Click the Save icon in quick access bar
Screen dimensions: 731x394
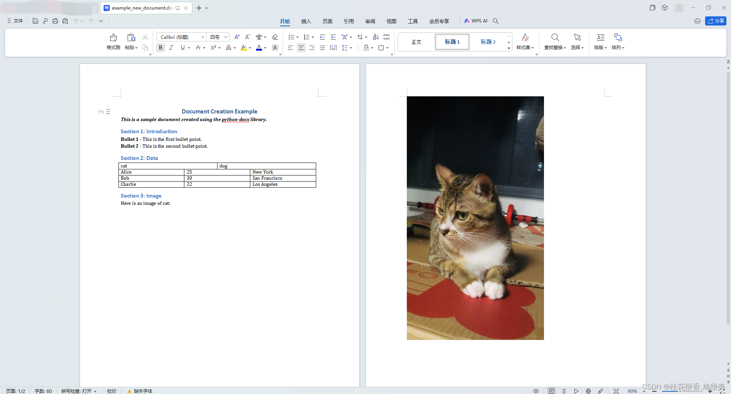click(x=35, y=21)
